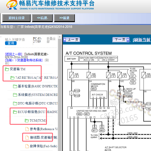
Task: Click folder icon beside 7AT:RE7R01A
Action: click(x=12, y=78)
